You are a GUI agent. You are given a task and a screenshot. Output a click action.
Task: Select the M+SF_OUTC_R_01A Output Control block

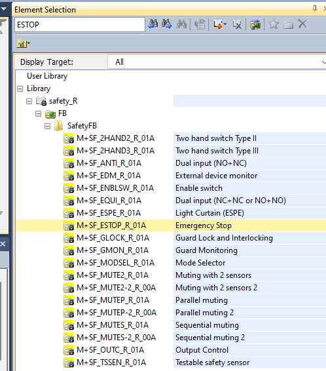pyautogui.click(x=111, y=350)
